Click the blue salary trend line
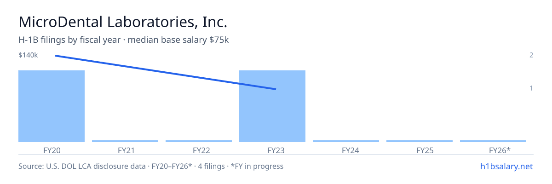The width and height of the screenshot is (552, 184). 166,72
